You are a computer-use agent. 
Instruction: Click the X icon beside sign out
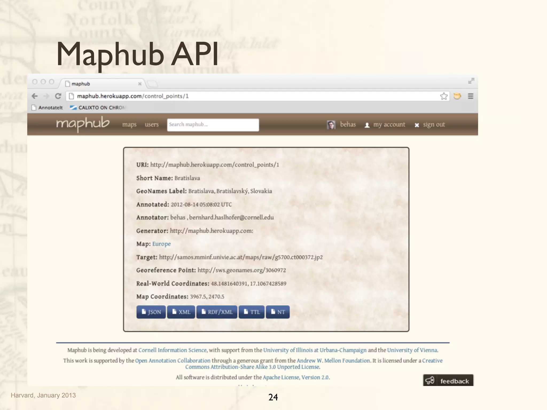tap(417, 125)
